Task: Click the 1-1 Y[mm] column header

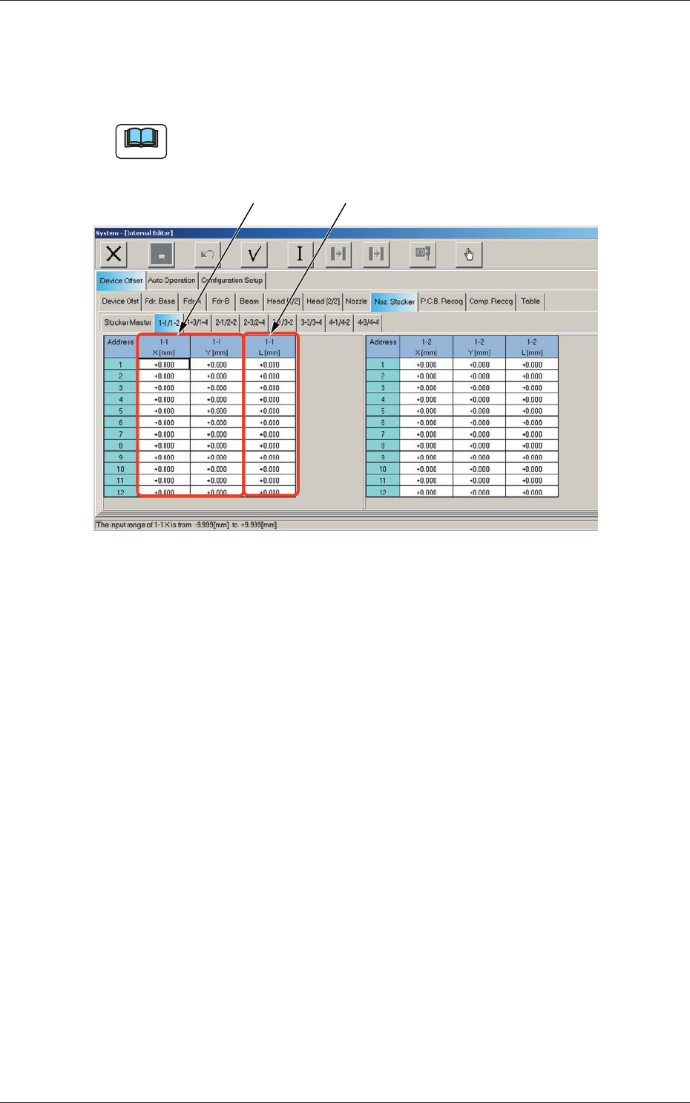Action: click(217, 347)
